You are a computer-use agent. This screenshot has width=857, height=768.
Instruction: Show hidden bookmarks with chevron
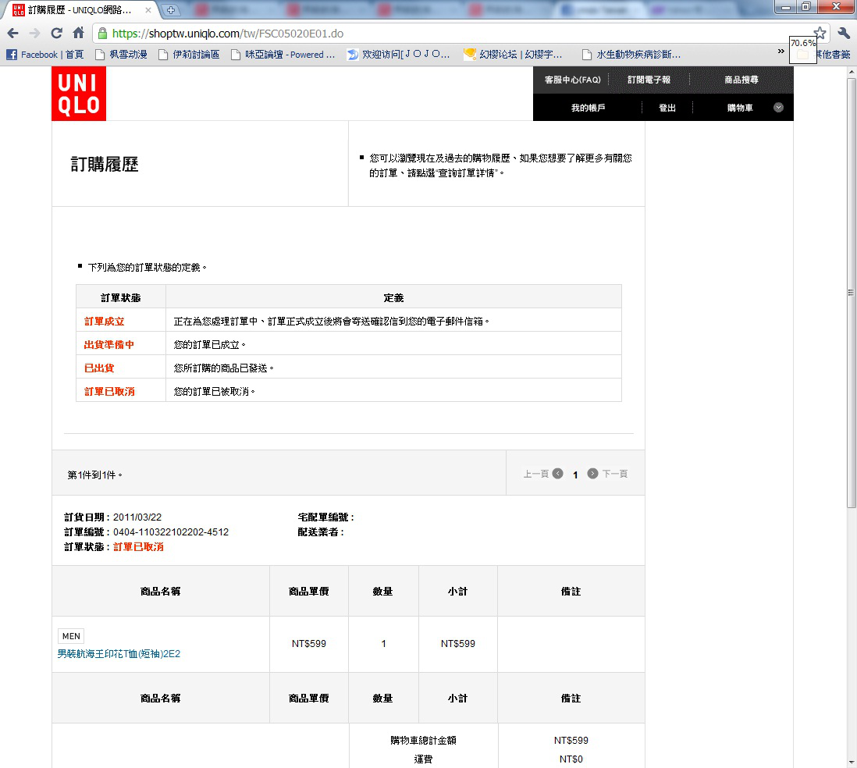click(781, 52)
